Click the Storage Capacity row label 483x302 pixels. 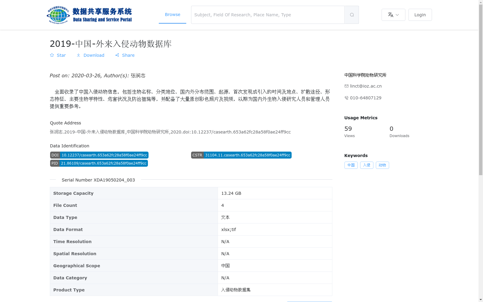(73, 193)
